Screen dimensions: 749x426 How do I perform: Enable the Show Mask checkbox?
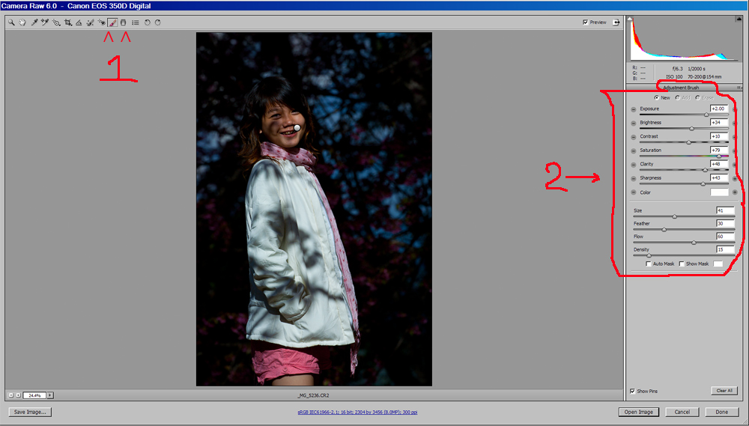point(682,264)
